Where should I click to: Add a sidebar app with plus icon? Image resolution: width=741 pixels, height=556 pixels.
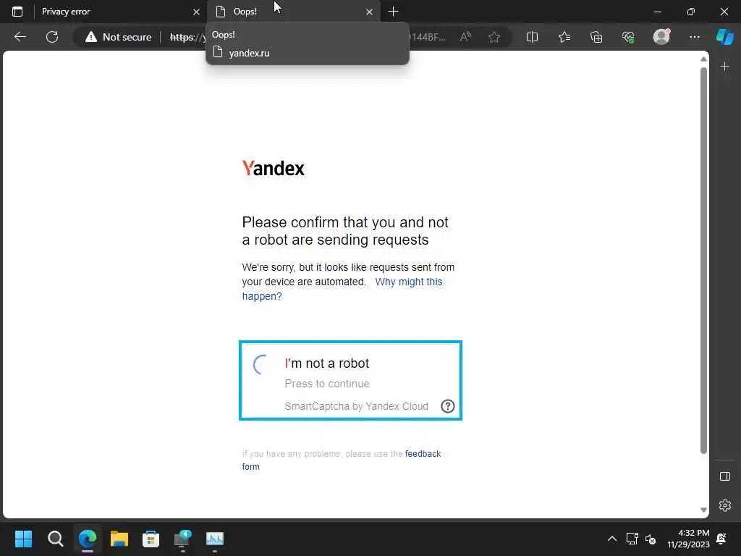[725, 67]
